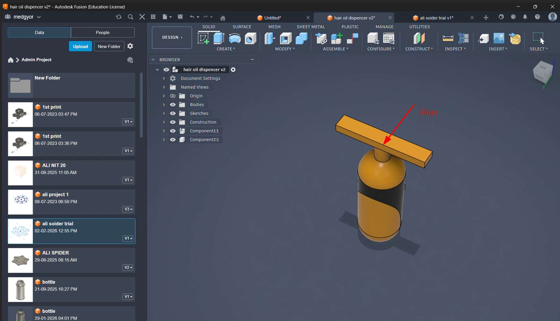Select the Extrude tool icon
The width and height of the screenshot is (560, 321).
click(219, 39)
